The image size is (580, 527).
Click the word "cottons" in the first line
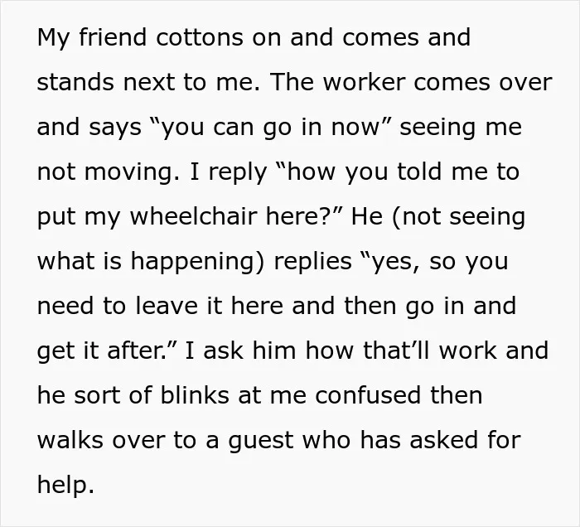coord(200,37)
